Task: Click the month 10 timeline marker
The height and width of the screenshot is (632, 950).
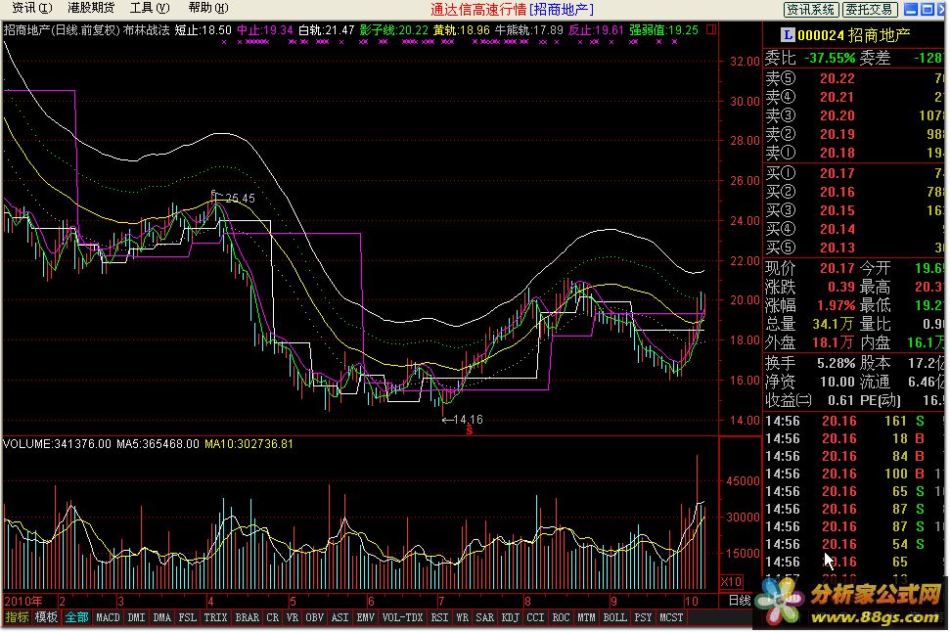Action: pyautogui.click(x=692, y=601)
